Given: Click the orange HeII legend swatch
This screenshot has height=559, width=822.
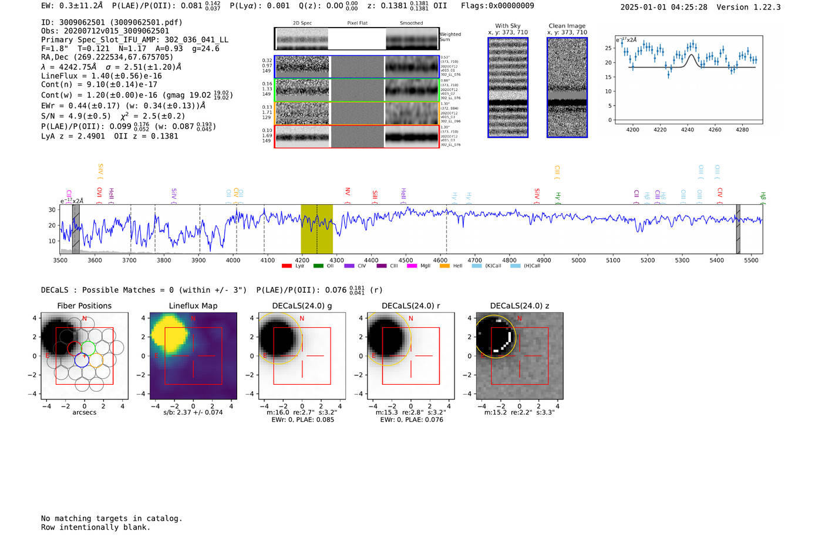Looking at the screenshot, I should [444, 266].
